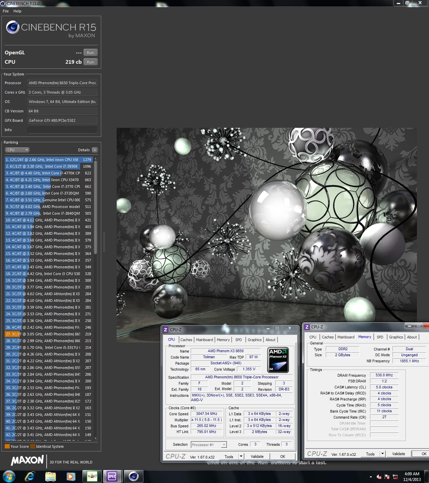Switch to Cinebench taskbar button
The width and height of the screenshot is (429, 483).
coord(133,476)
